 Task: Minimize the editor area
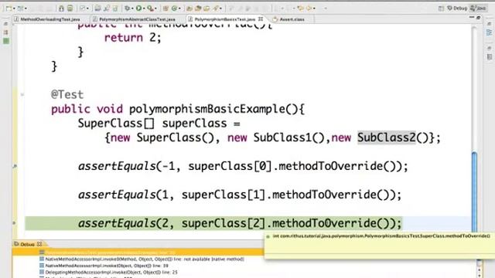(x=472, y=18)
